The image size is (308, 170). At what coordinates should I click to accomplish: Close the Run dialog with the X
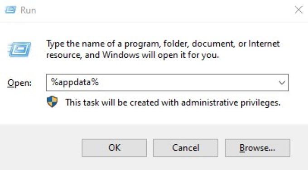[298, 9]
